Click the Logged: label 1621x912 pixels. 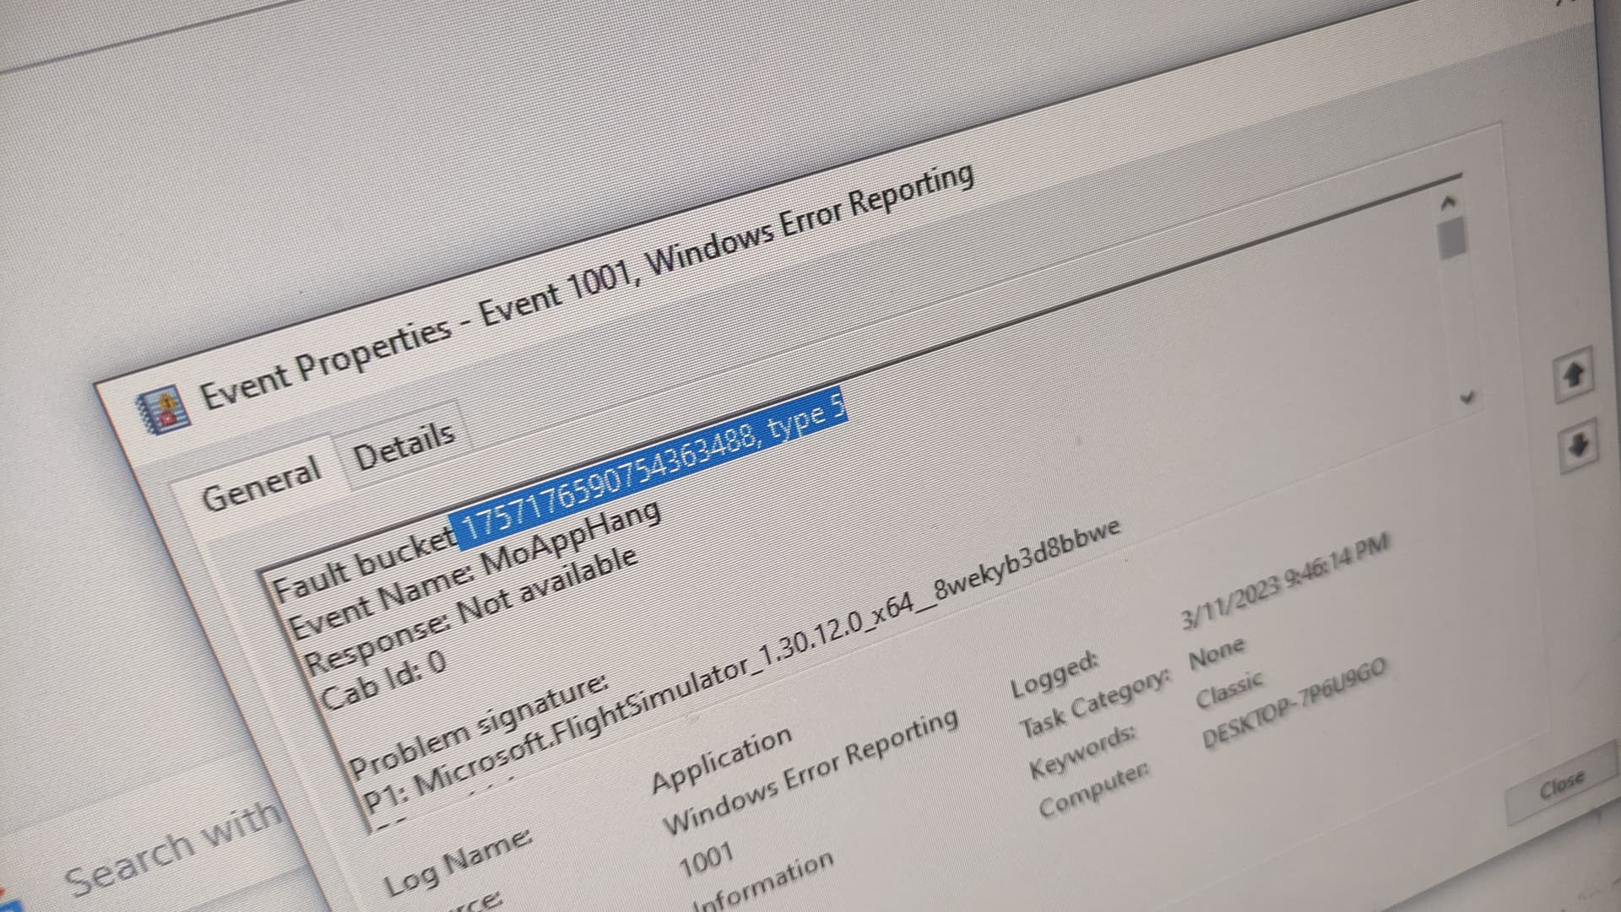[1055, 673]
